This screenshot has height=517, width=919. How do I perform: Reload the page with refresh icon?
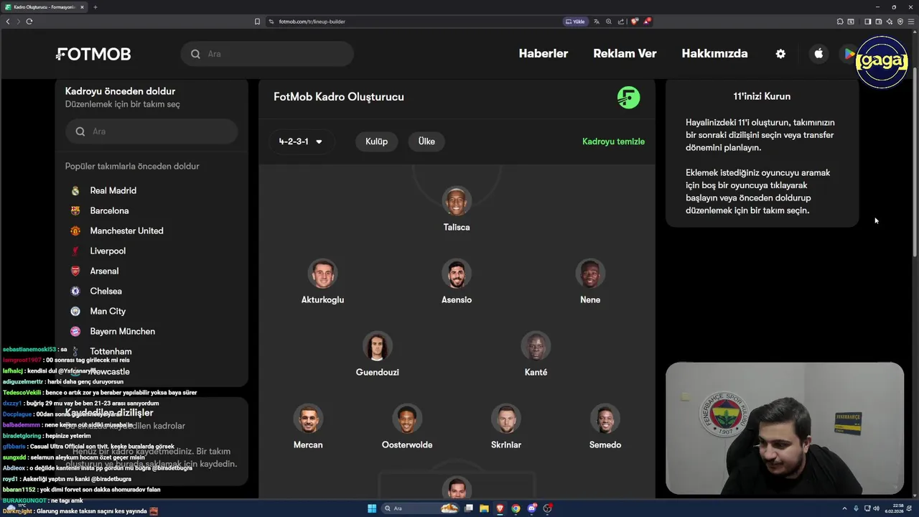29,22
